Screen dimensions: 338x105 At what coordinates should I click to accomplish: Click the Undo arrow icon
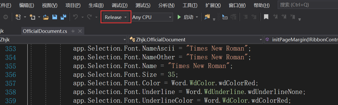point(76,17)
